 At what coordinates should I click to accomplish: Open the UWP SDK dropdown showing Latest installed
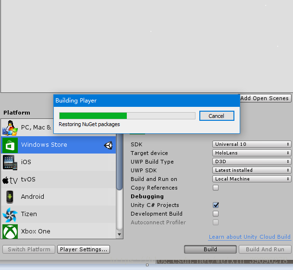[x=252, y=170]
